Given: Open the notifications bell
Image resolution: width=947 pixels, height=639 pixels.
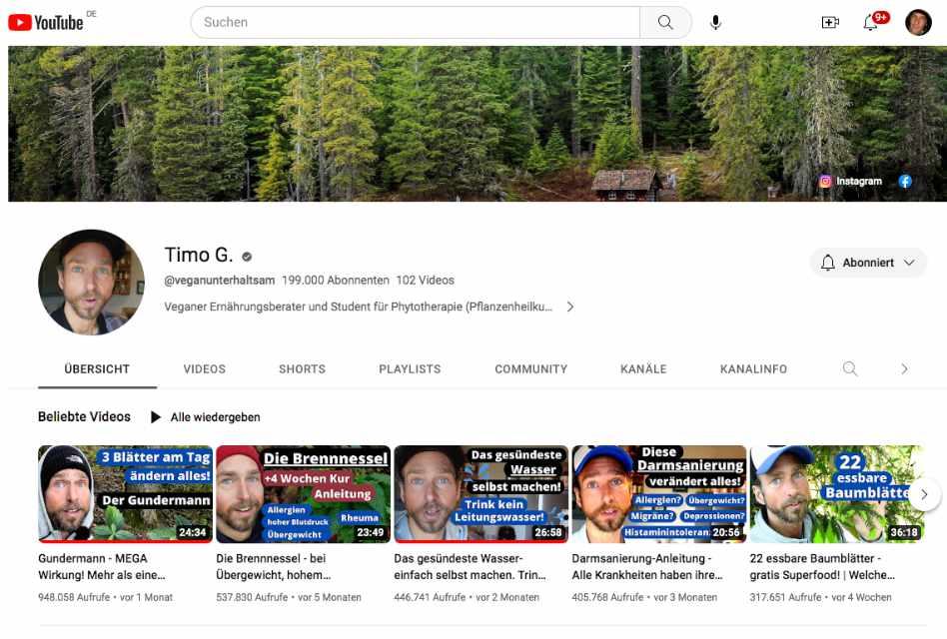Looking at the screenshot, I should pos(871,23).
